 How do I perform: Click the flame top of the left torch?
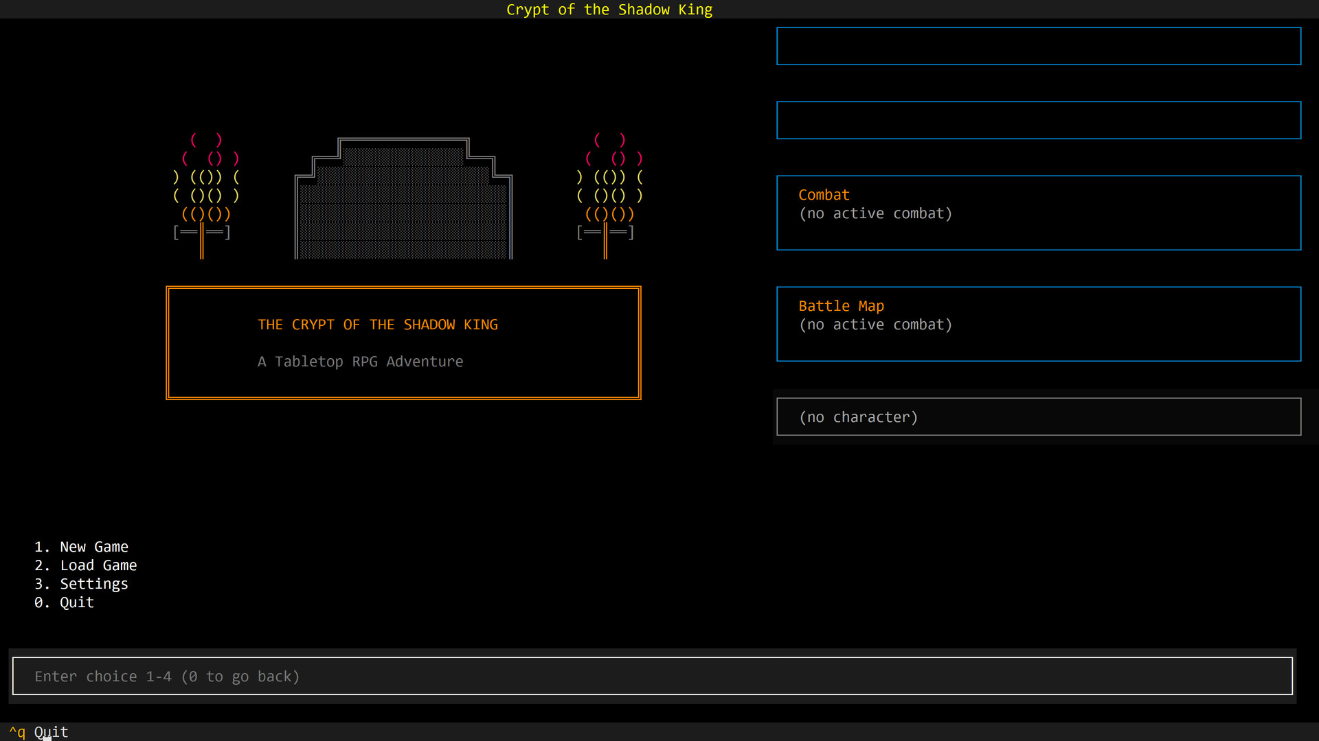[x=205, y=141]
